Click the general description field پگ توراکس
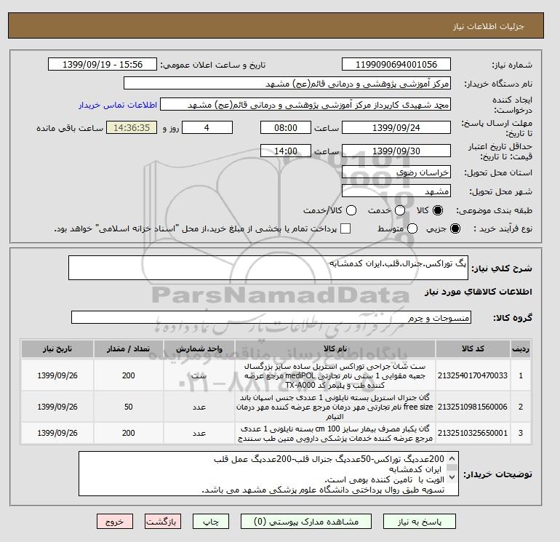The height and width of the screenshot is (542, 560). (x=268, y=268)
